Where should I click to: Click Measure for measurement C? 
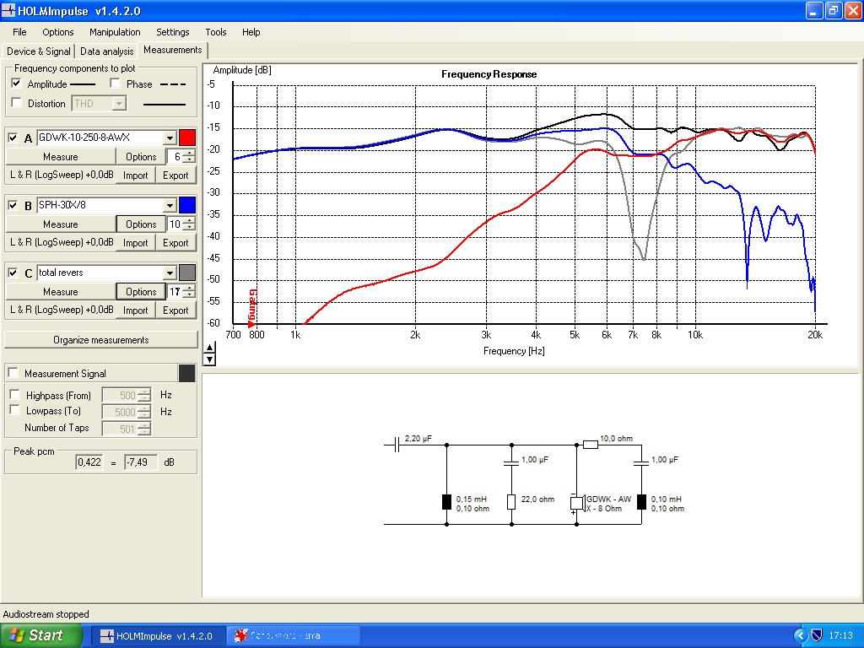(61, 292)
